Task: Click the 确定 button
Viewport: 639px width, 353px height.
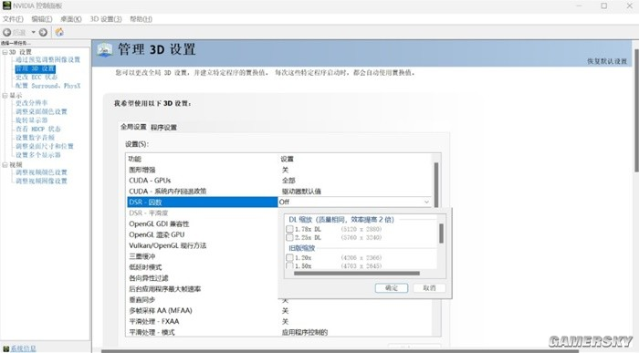Action: [392, 288]
